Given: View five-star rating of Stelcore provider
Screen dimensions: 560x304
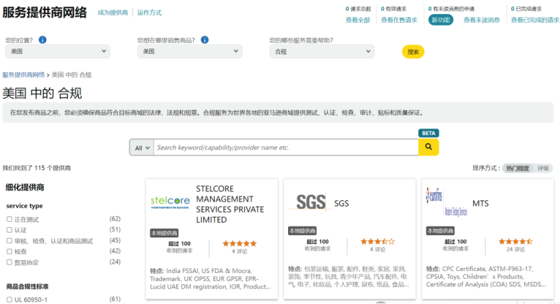Looking at the screenshot, I should 240,243.
